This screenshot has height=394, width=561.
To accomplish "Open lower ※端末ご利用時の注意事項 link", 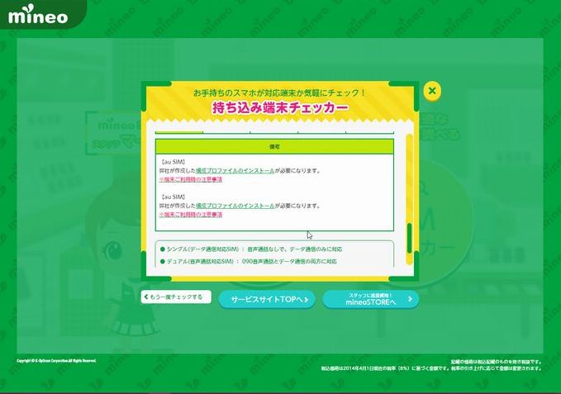I will (x=191, y=215).
